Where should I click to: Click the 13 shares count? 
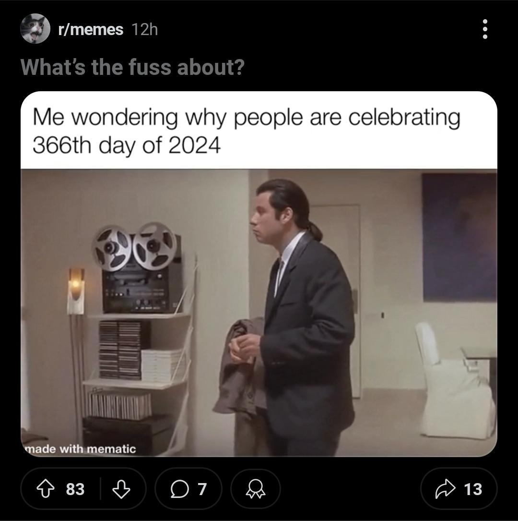(473, 489)
